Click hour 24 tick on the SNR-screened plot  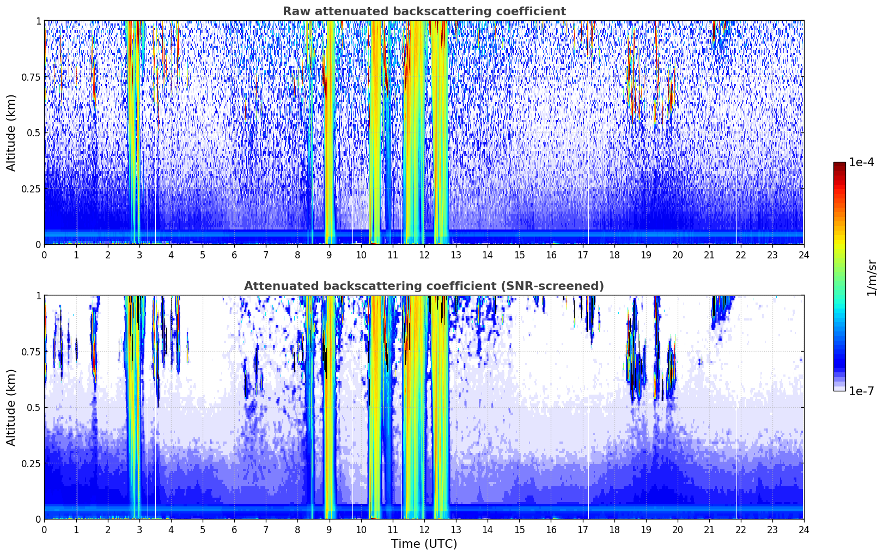click(x=804, y=529)
